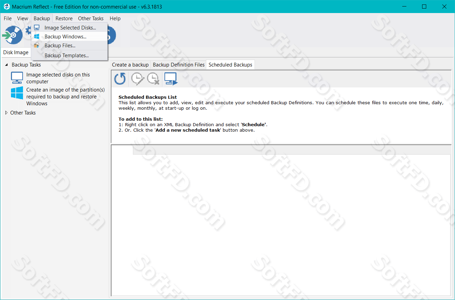
Task: Collapse the Backup Tasks section
Action: 7,65
